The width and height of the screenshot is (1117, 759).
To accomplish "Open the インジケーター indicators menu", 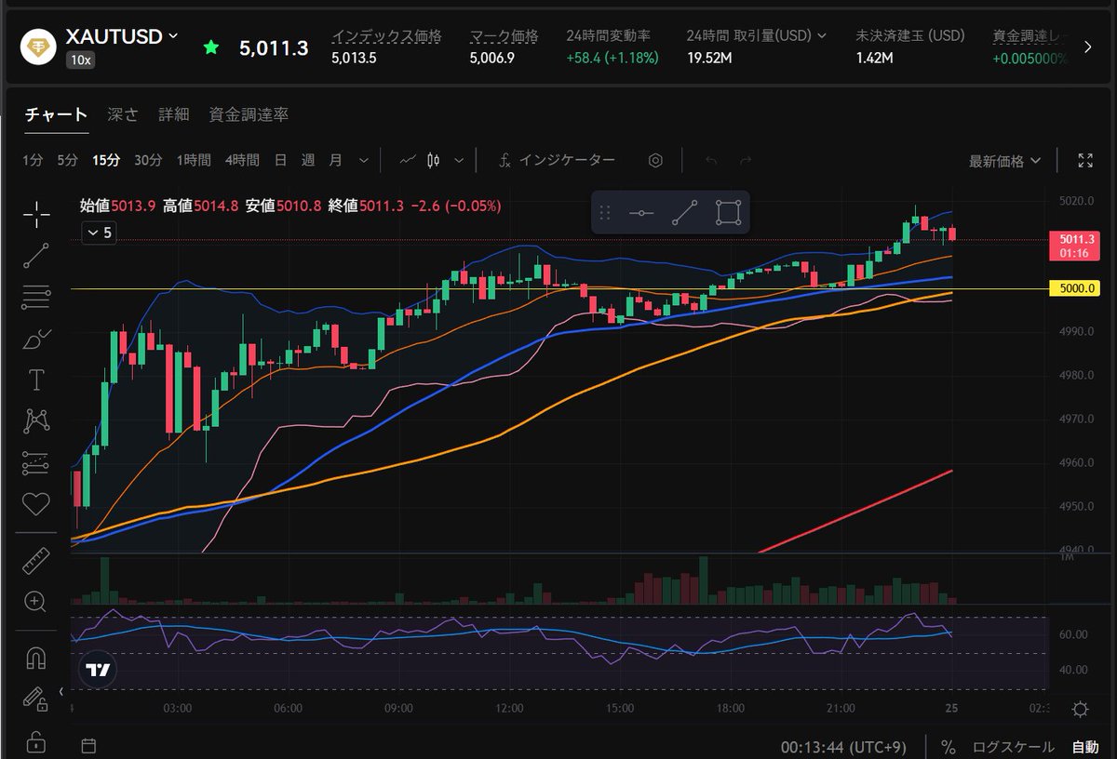I will (x=557, y=160).
